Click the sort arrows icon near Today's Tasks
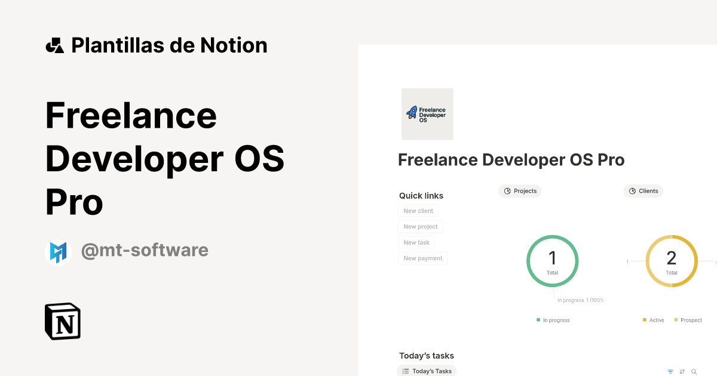717x376 pixels. tap(682, 371)
